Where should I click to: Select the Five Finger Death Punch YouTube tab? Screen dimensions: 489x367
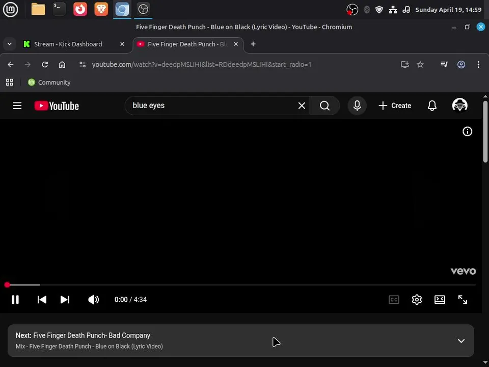click(x=187, y=44)
